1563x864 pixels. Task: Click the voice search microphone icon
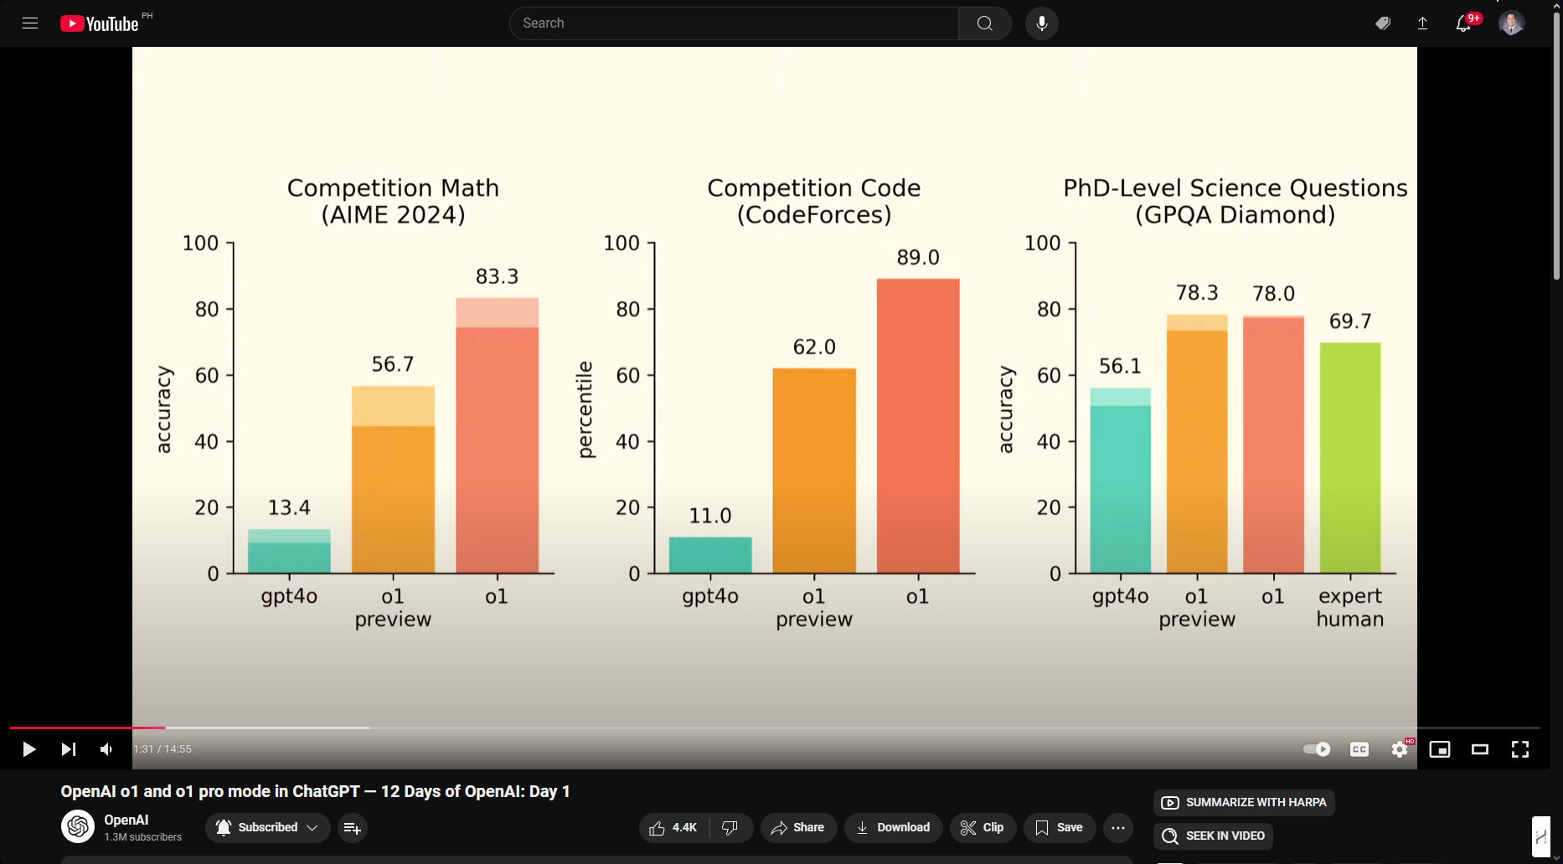1041,23
